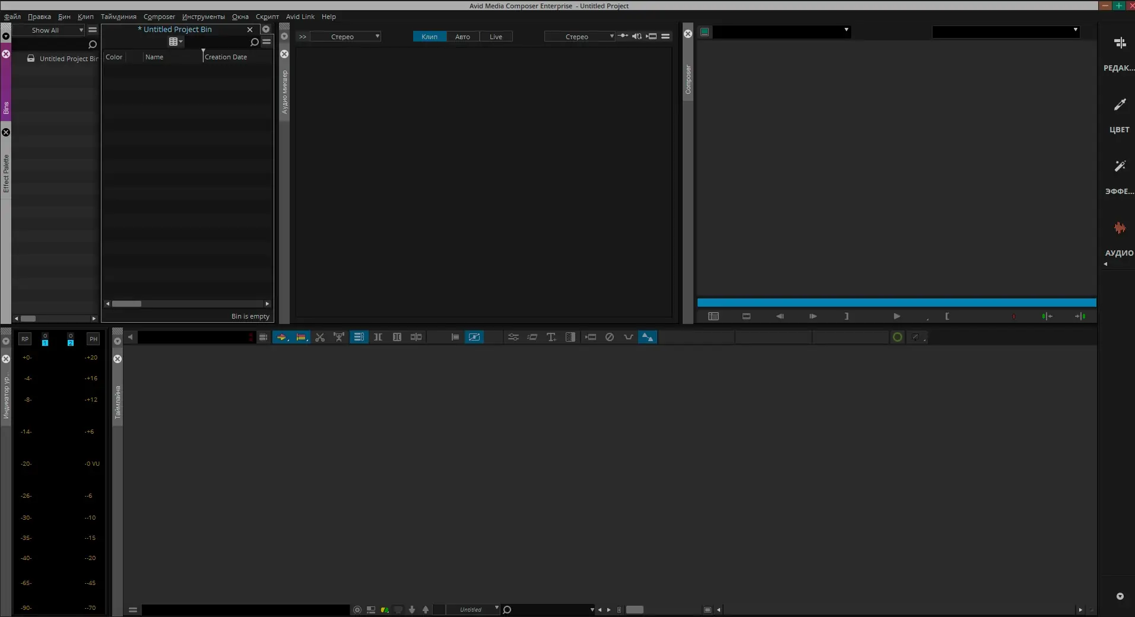Click the Play button under Composer monitor
Viewport: 1135px width, 617px height.
897,316
